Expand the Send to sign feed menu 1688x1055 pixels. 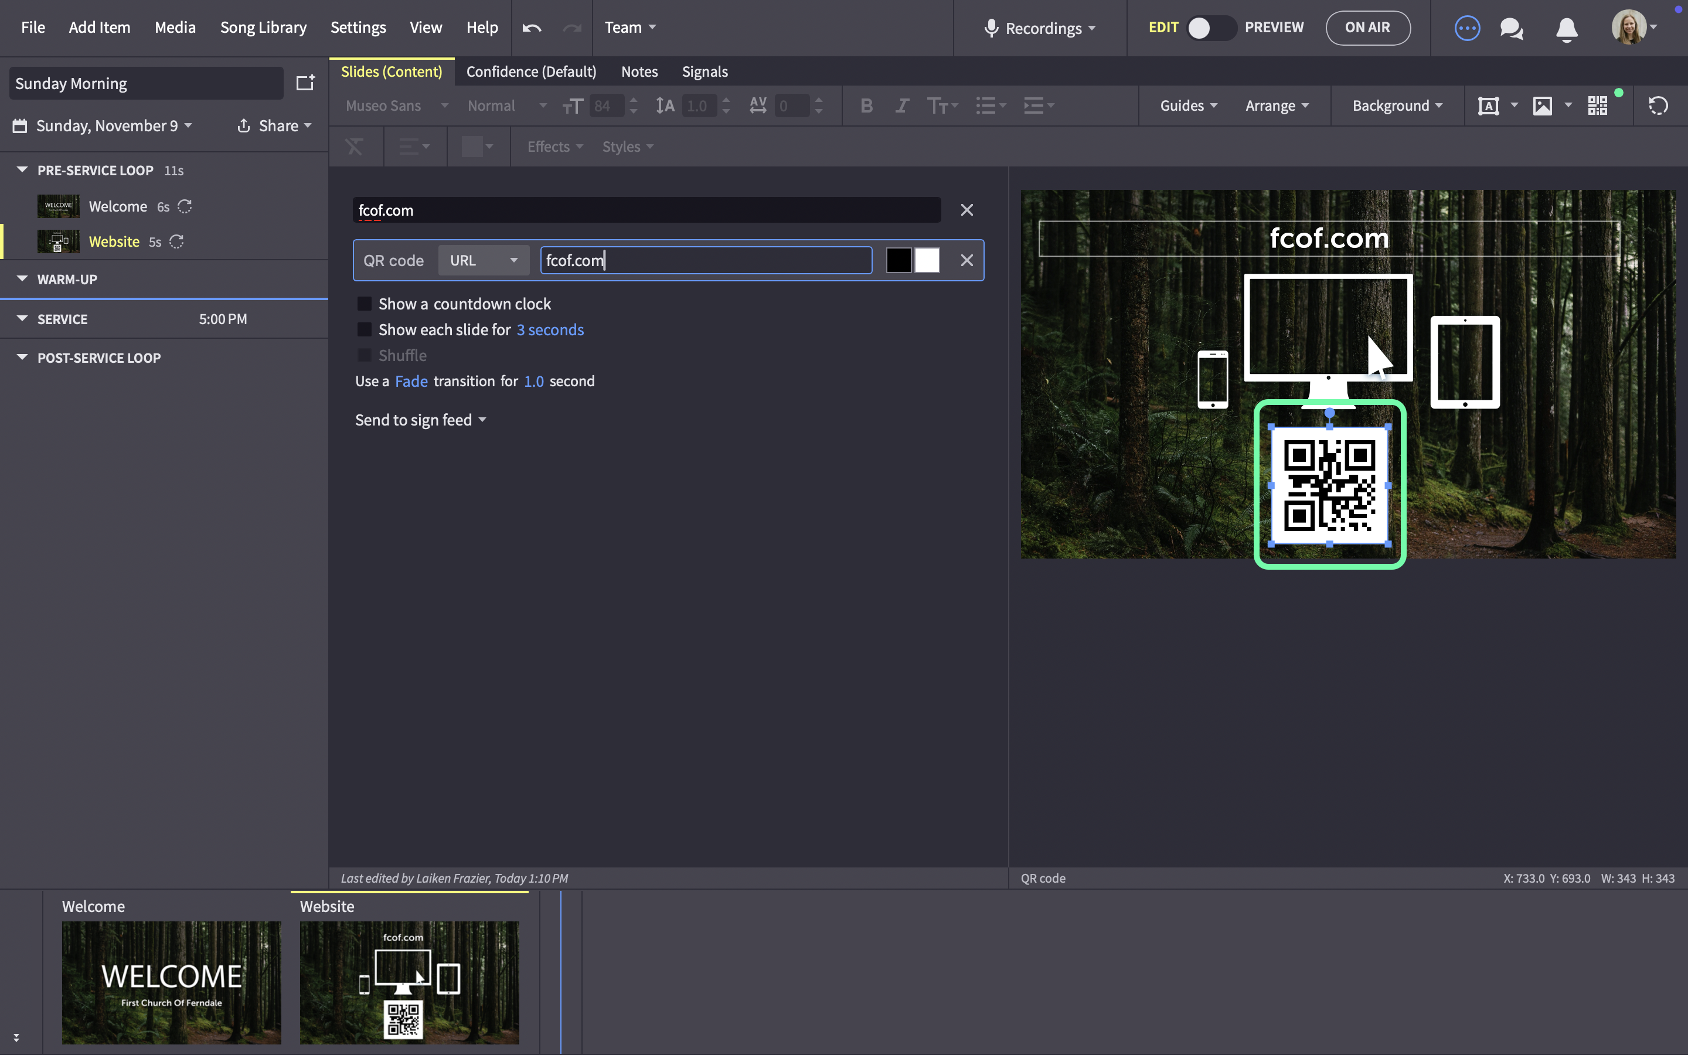tap(420, 420)
